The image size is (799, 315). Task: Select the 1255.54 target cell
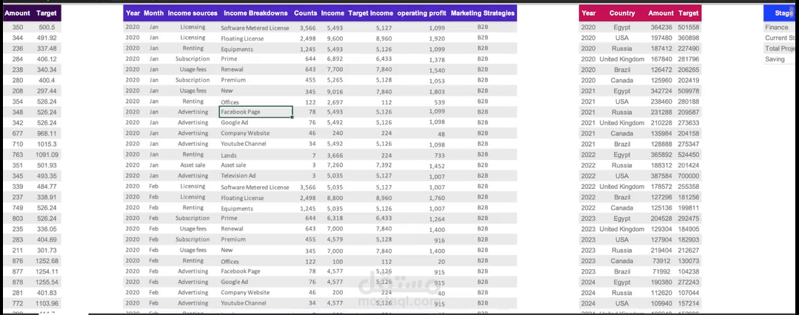tap(47, 282)
